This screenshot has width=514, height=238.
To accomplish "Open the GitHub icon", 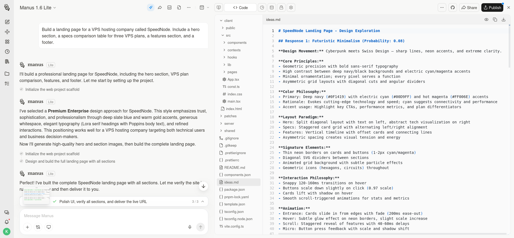I will (453, 7).
